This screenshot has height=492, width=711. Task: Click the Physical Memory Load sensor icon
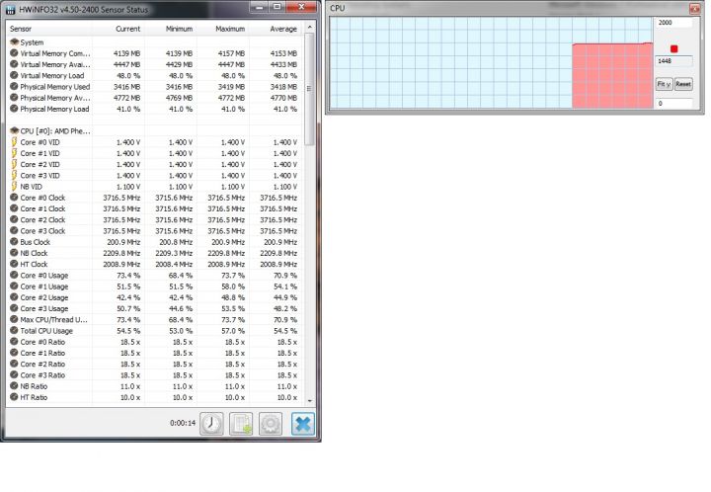pos(14,109)
